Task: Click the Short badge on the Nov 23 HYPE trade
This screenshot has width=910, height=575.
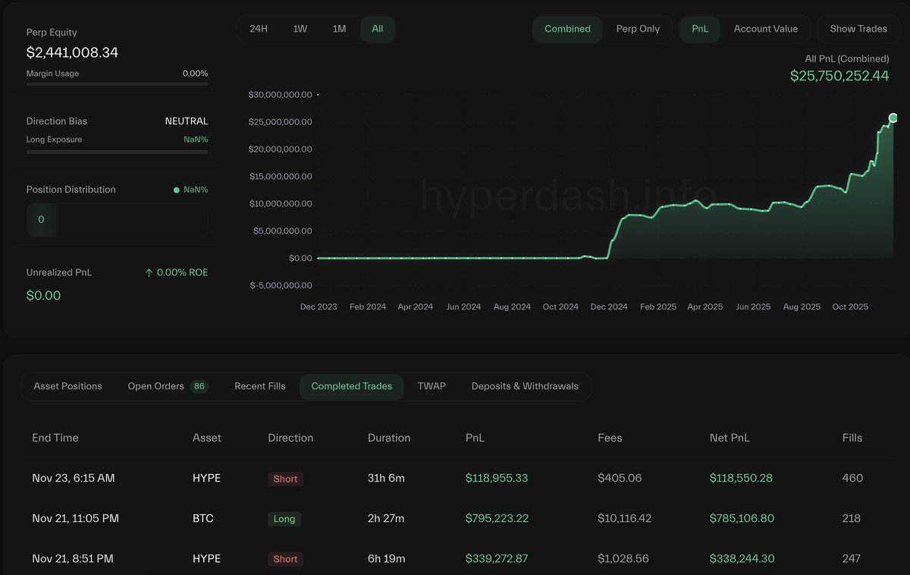Action: 285,479
